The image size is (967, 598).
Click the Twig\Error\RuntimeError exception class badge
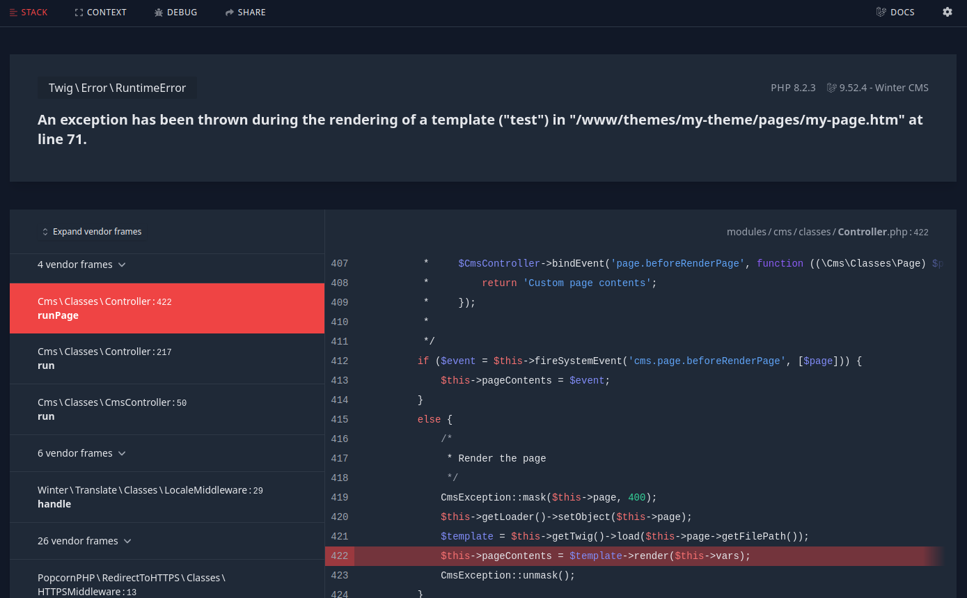[x=117, y=88]
